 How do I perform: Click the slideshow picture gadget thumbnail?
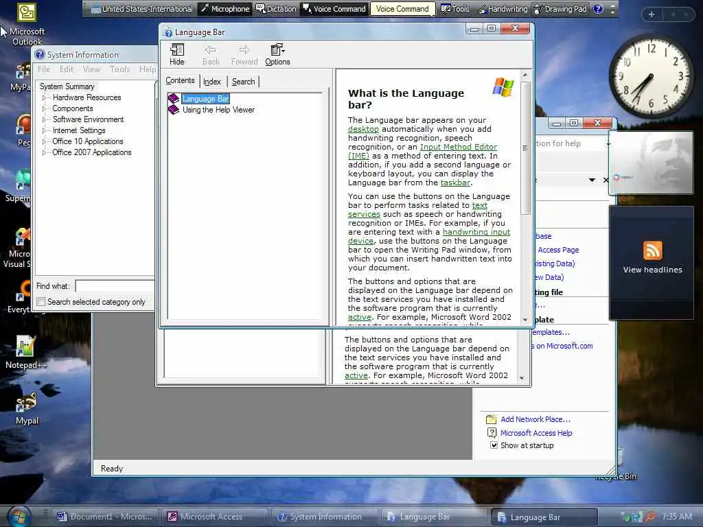[651, 162]
